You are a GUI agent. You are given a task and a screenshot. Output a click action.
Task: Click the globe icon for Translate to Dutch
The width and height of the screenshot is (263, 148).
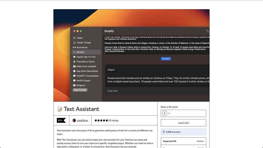(x=74, y=62)
